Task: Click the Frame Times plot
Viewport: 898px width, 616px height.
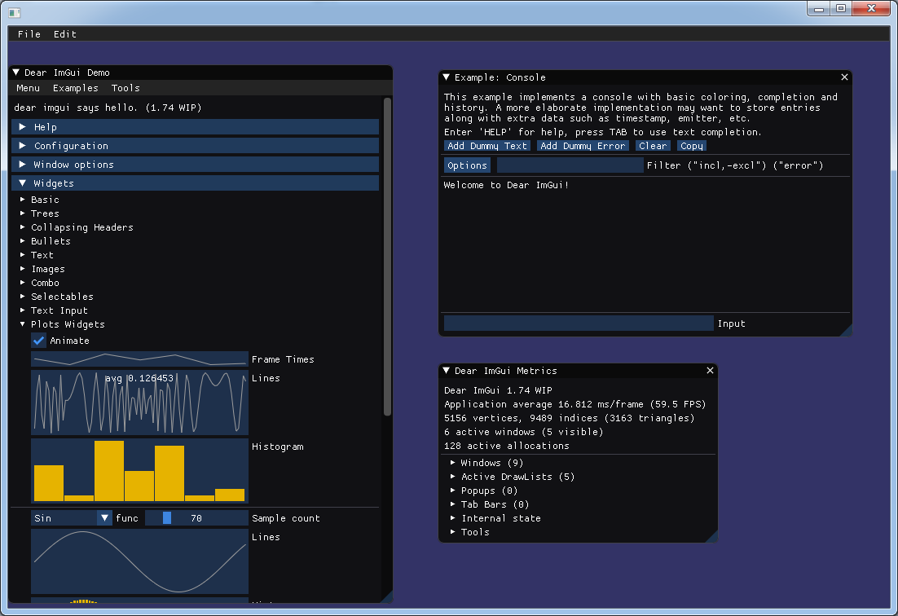Action: (139, 359)
